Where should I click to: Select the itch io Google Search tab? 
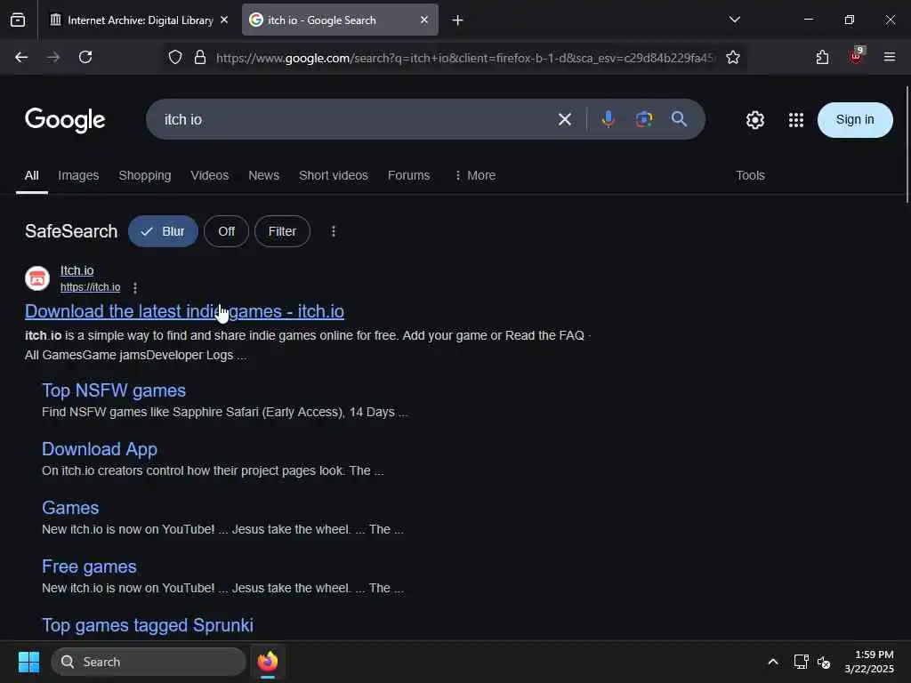pyautogui.click(x=340, y=20)
